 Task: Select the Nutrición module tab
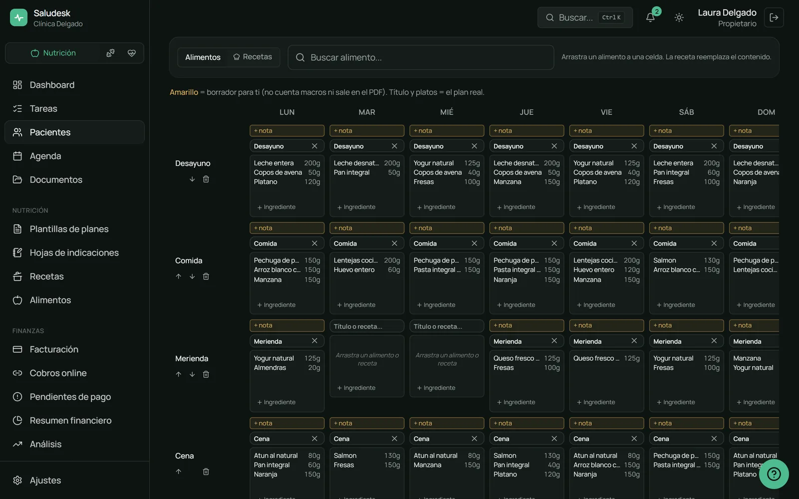pos(53,53)
